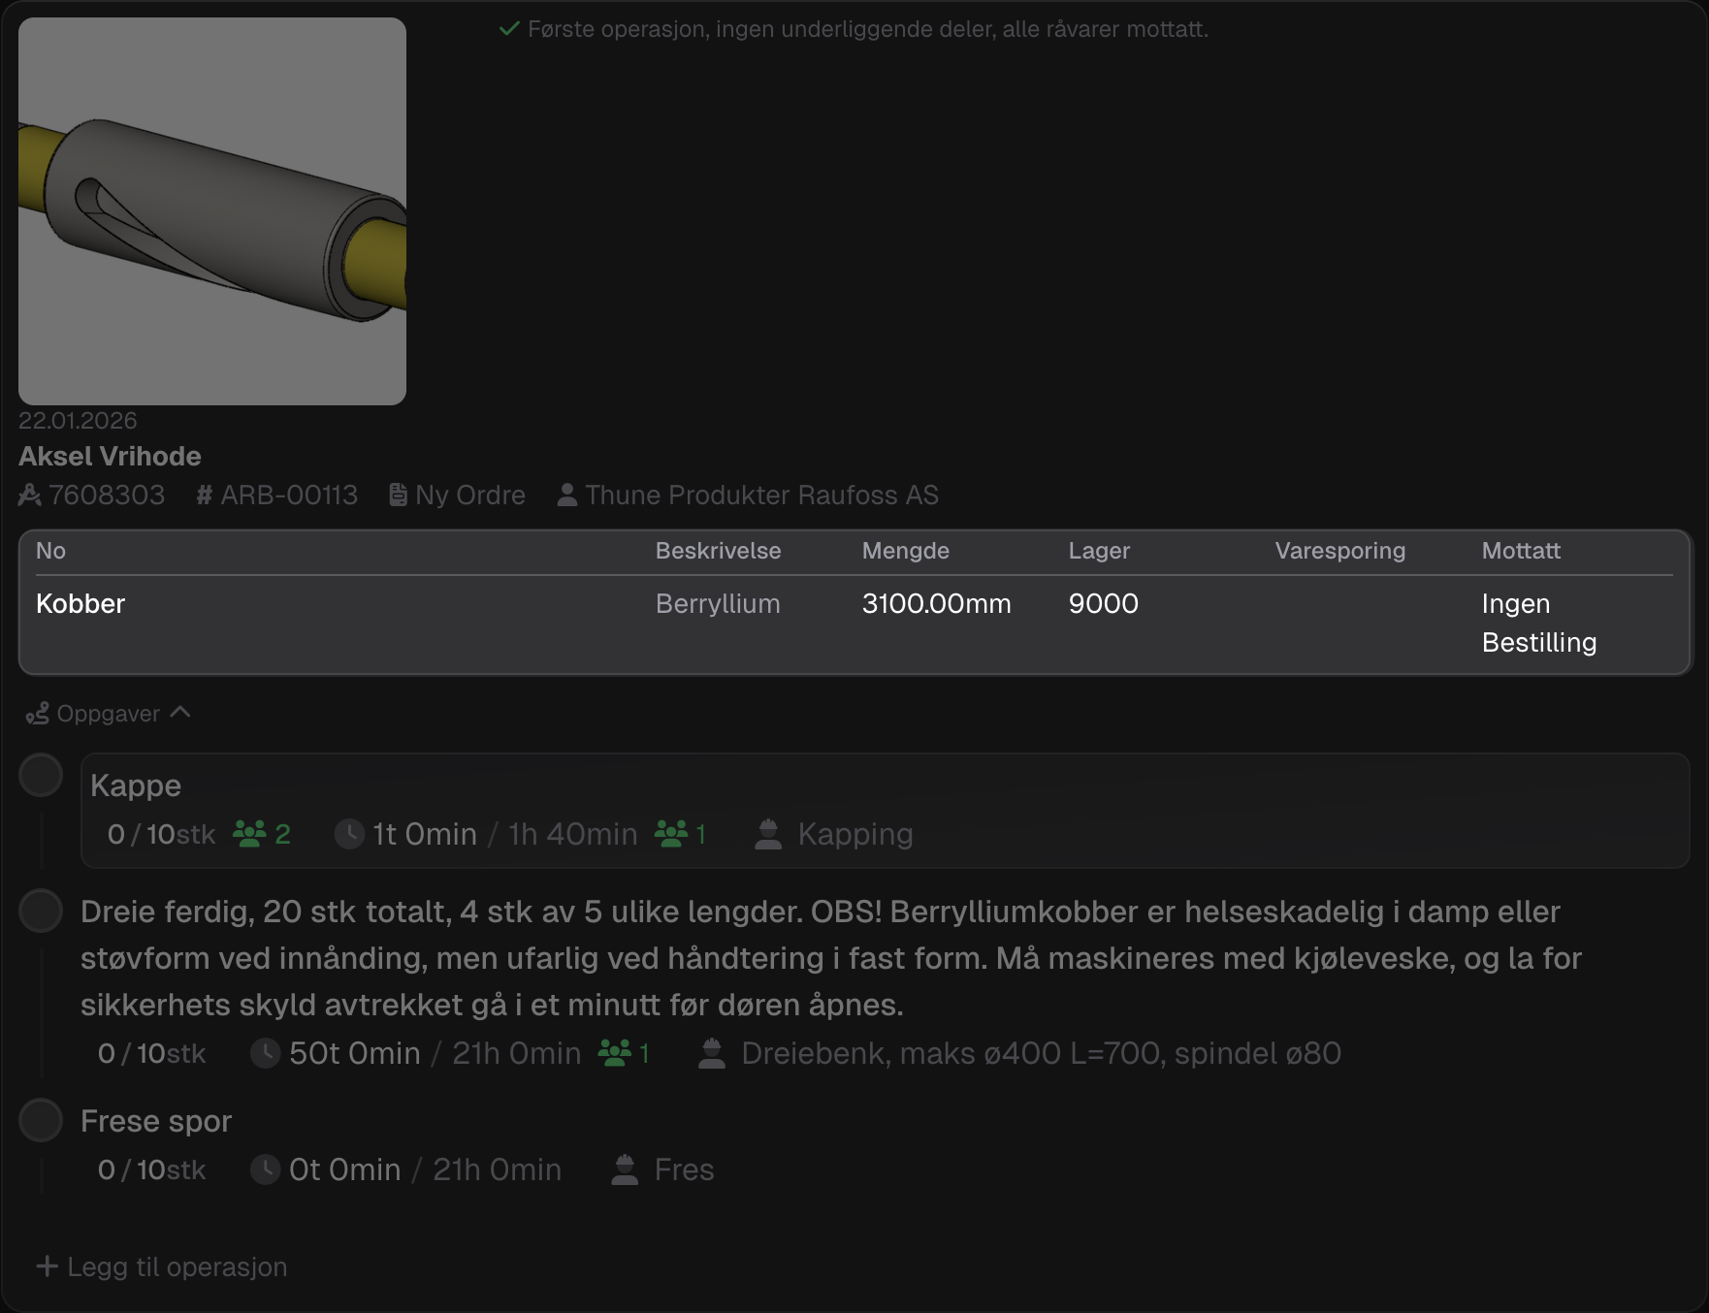Viewport: 1709px width, 1313px height.
Task: Toggle the Dreie ferdig task status circle
Action: pyautogui.click(x=41, y=912)
